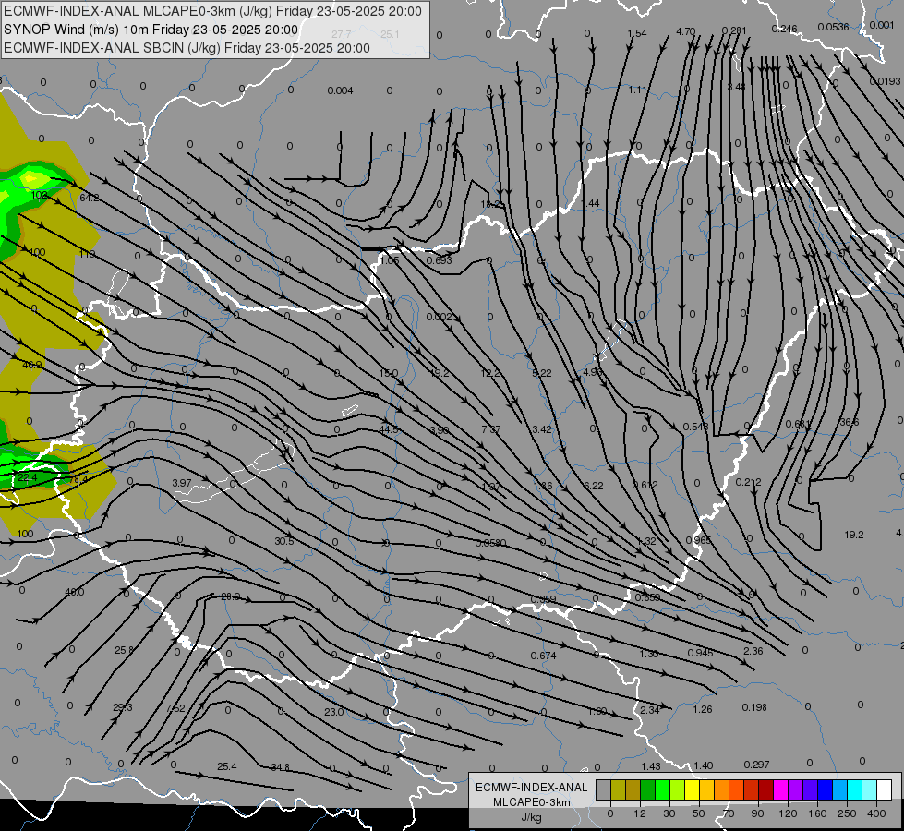Click the map value 0.004
This screenshot has width=904, height=831.
point(340,90)
